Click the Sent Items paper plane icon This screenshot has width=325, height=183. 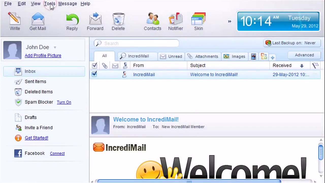pos(18,82)
